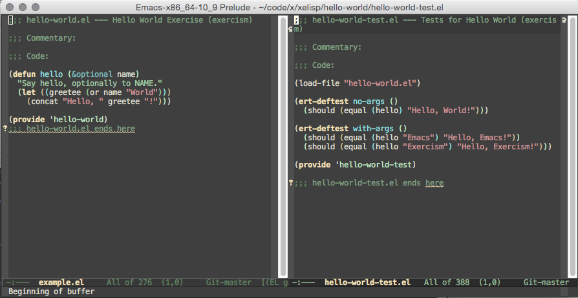
Task: Click the "Exercism" argument string in with-args test
Action: pos(425,147)
